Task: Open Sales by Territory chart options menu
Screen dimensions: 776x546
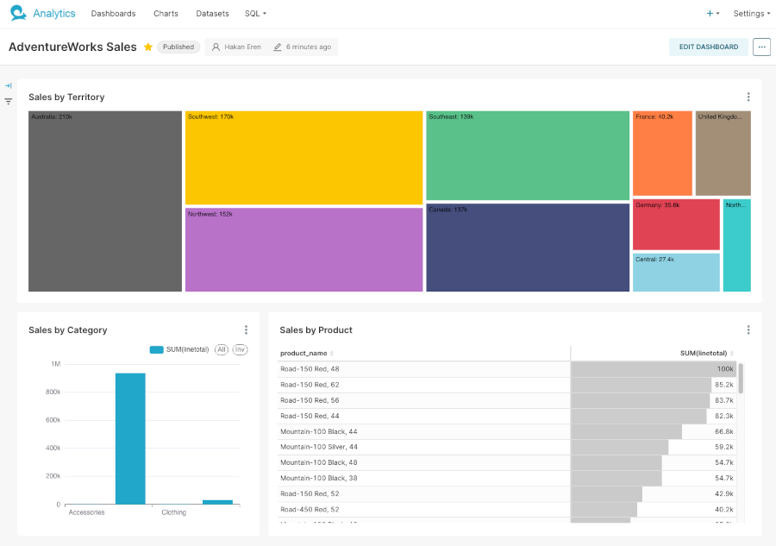Action: tap(748, 97)
